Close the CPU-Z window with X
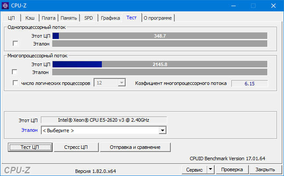The width and height of the screenshot is (284, 176). coord(273,6)
